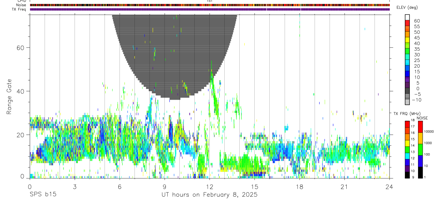Viewport: 438px width, 202px height.
Task: Click UT hours tick label 6
Action: [119, 187]
